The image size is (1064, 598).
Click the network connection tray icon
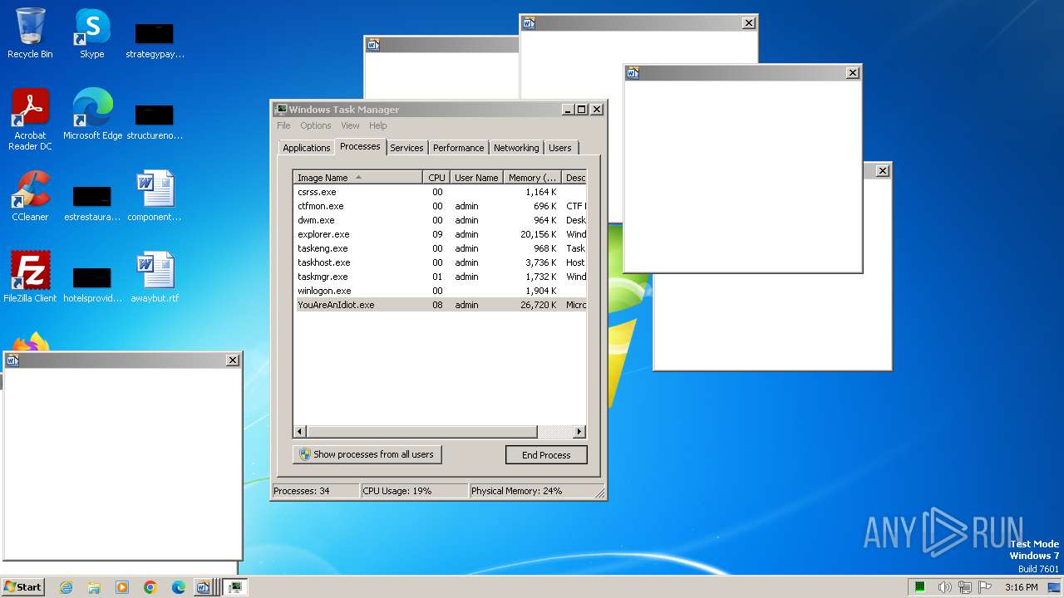(x=965, y=587)
